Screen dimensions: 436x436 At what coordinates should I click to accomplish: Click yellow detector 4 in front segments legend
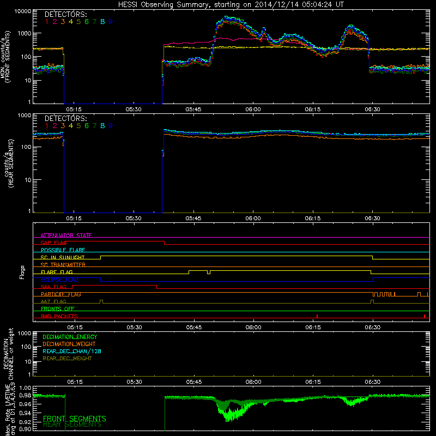pos(71,22)
